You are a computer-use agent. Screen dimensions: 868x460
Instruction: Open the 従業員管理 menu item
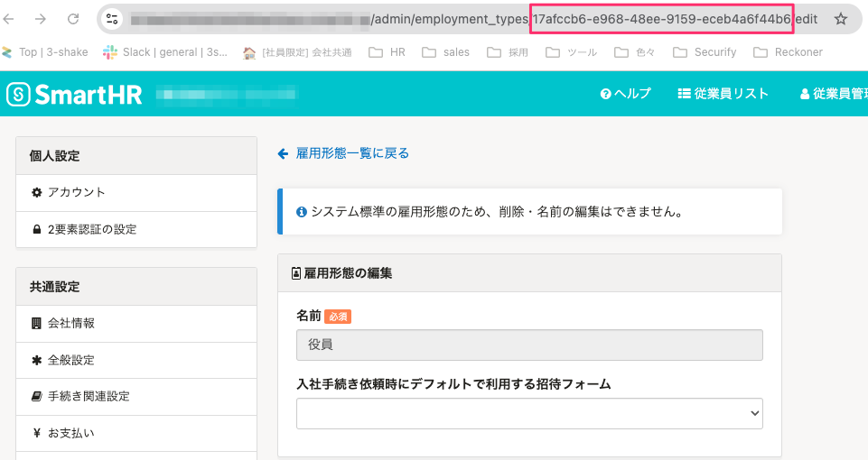point(834,94)
